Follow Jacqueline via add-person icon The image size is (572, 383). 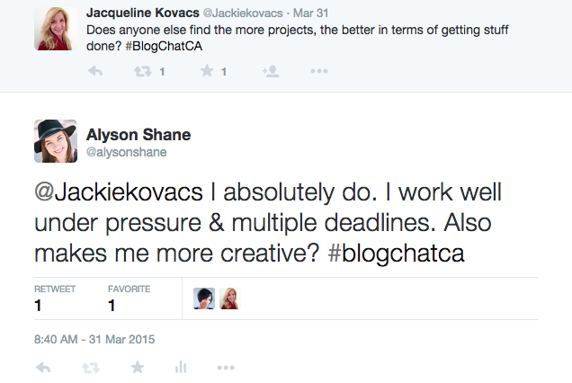coord(271,71)
